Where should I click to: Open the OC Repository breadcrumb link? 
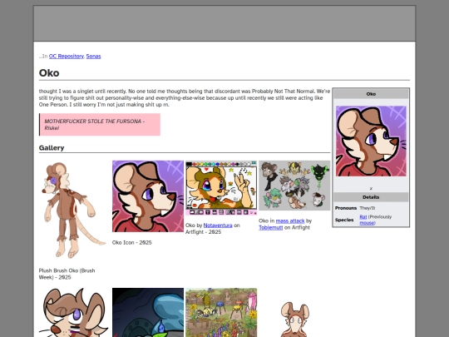67,57
